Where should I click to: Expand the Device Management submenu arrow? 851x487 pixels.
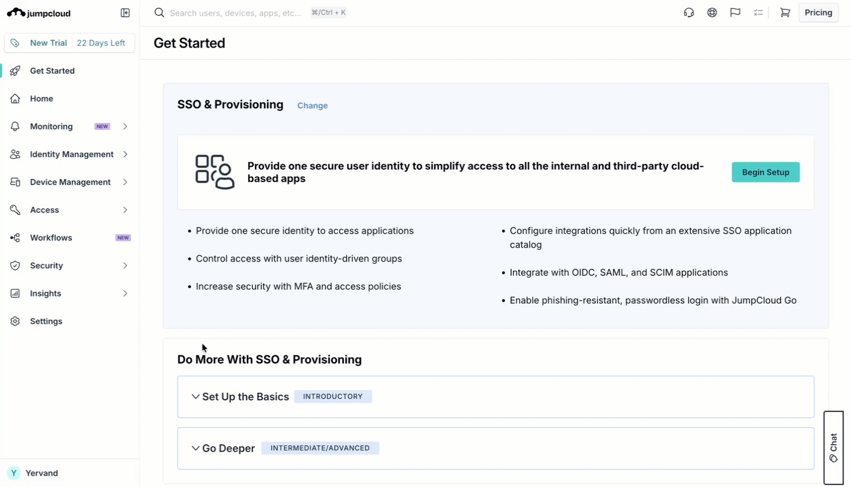point(125,182)
